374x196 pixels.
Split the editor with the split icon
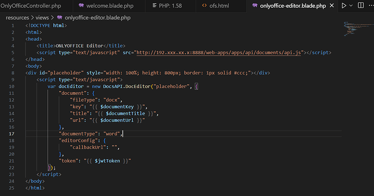[361, 5]
